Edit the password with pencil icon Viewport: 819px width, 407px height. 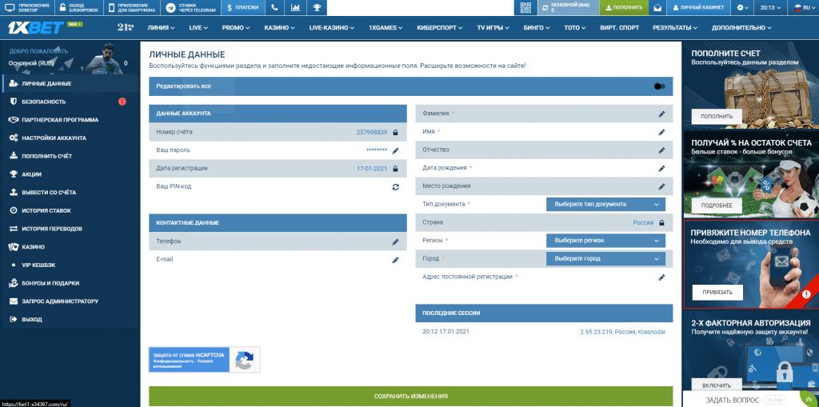395,150
